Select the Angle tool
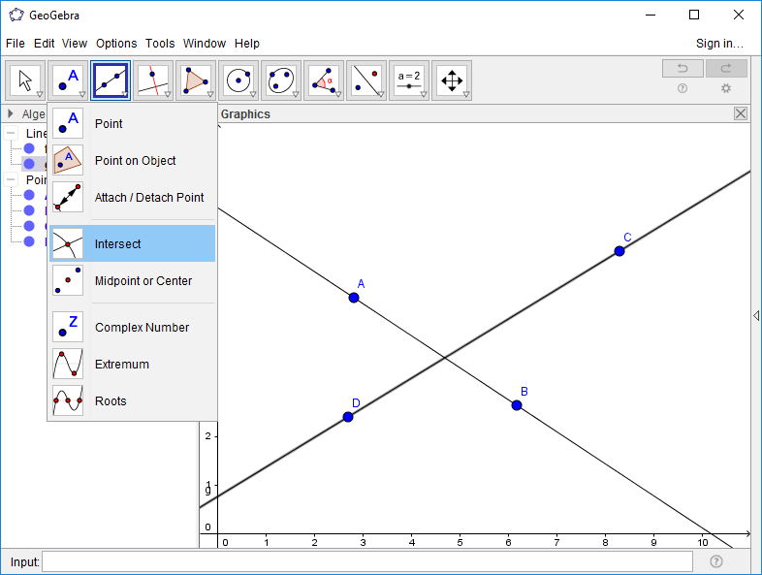762x575 pixels. pyautogui.click(x=324, y=80)
